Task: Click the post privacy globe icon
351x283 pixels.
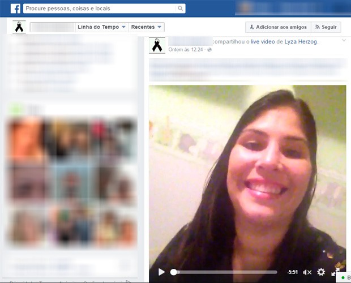Action: tap(209, 50)
